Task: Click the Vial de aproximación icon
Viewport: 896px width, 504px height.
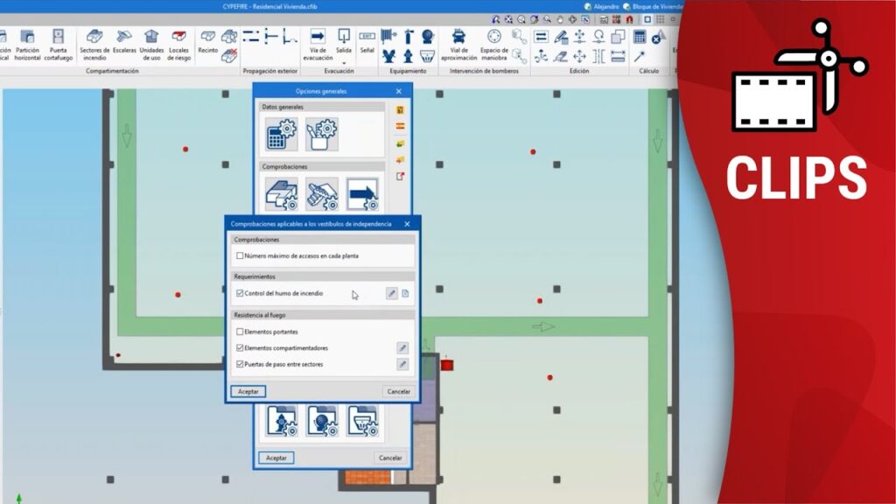Action: [458, 44]
